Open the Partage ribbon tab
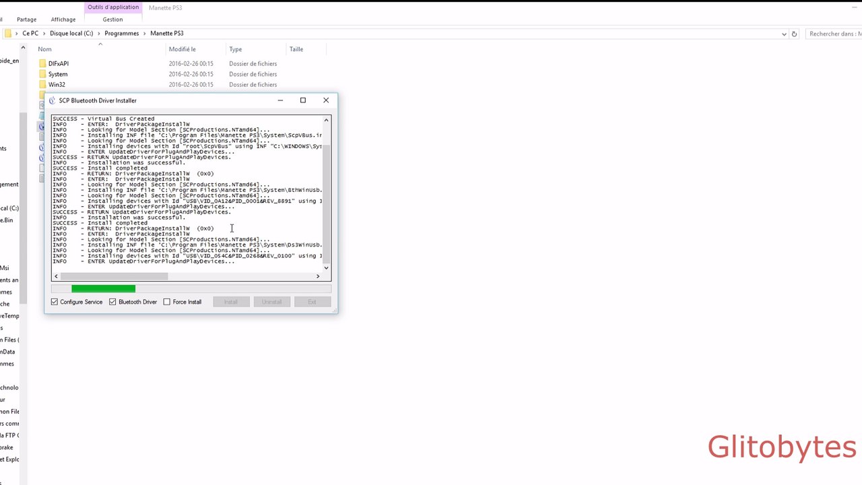Image resolution: width=862 pixels, height=485 pixels. (x=26, y=20)
